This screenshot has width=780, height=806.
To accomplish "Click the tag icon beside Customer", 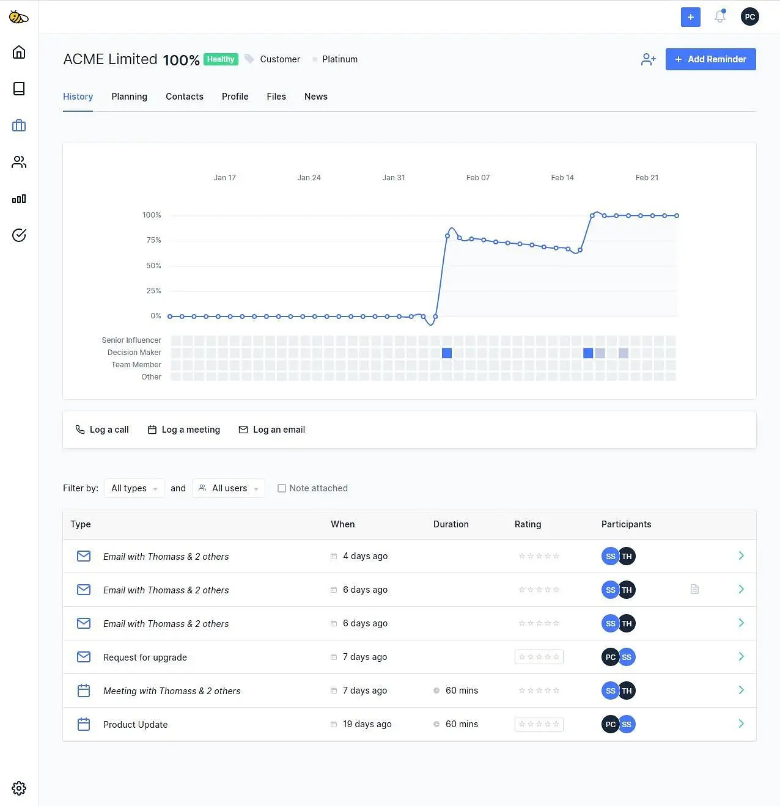I will pos(249,59).
